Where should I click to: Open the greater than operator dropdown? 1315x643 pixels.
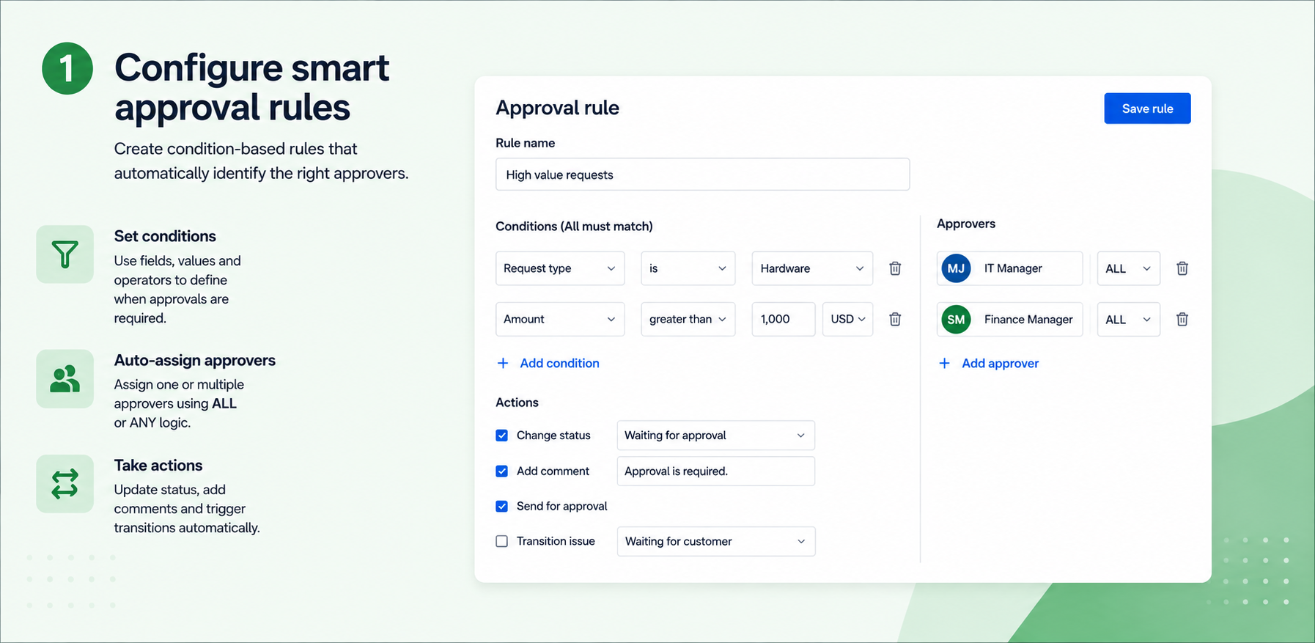pyautogui.click(x=688, y=319)
